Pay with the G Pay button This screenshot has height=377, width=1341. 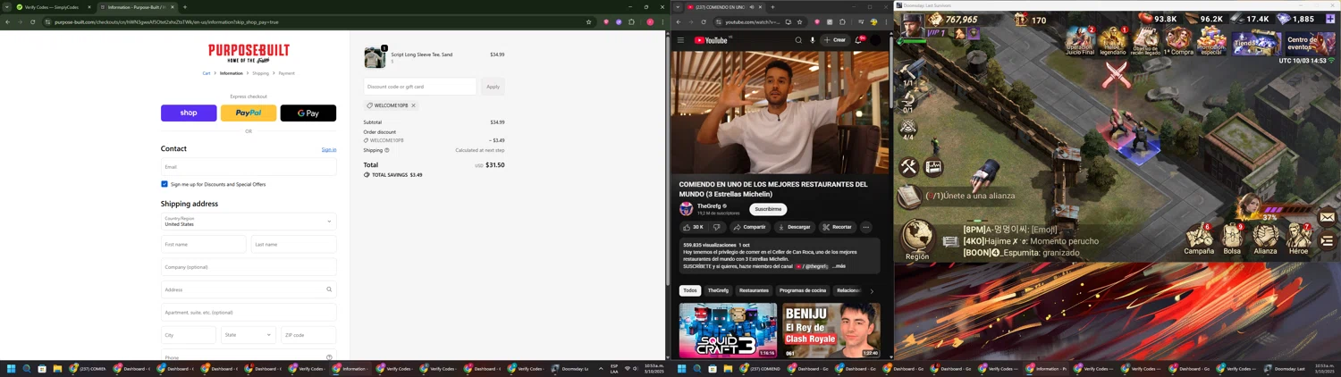[308, 113]
